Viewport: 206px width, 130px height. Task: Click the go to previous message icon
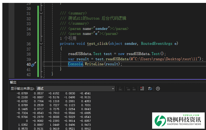pyautogui.click(x=128, y=89)
